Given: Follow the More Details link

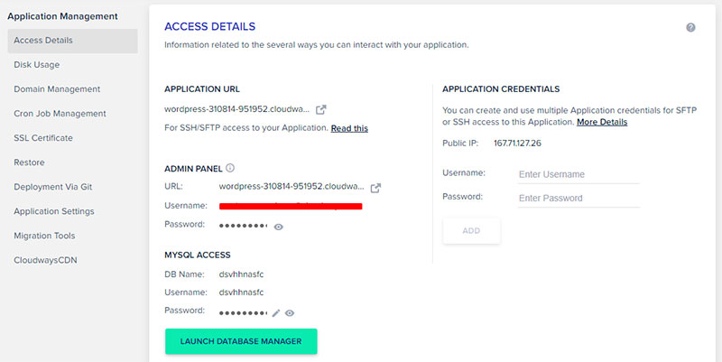Looking at the screenshot, I should 602,122.
